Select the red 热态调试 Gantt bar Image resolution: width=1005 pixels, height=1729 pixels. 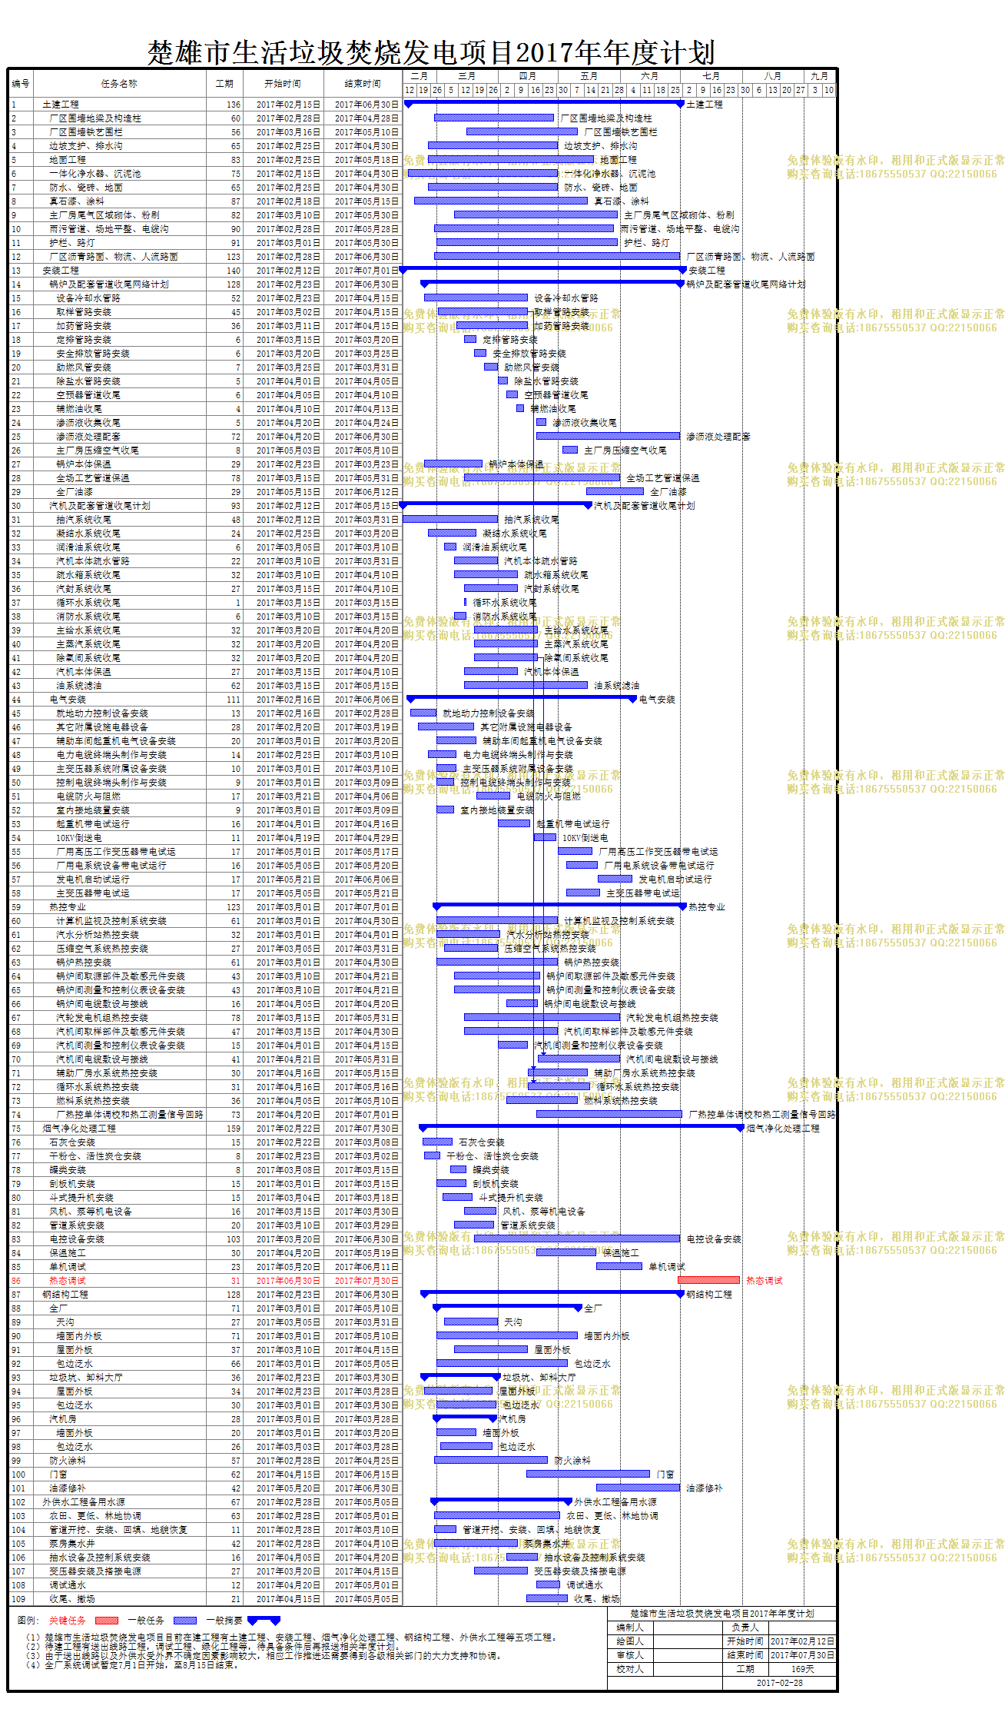(x=708, y=1281)
